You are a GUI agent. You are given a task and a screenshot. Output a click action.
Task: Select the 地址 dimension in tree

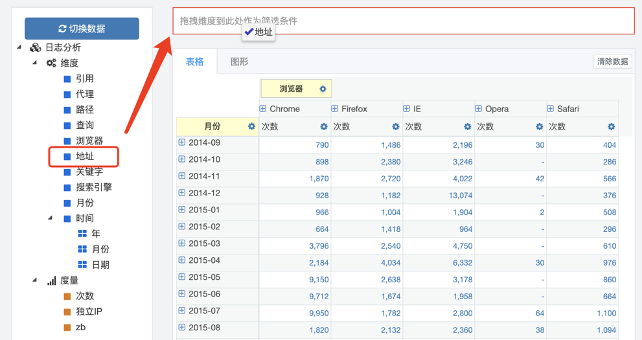click(84, 156)
